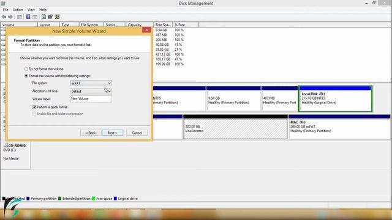Uncheck Perform a quick format
The image size is (392, 220).
click(34, 107)
